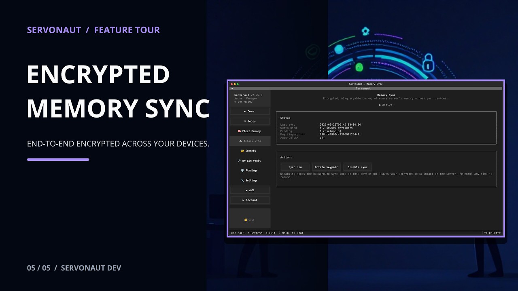Expand the AWS section
Viewport: 518px width, 291px height.
coord(250,190)
